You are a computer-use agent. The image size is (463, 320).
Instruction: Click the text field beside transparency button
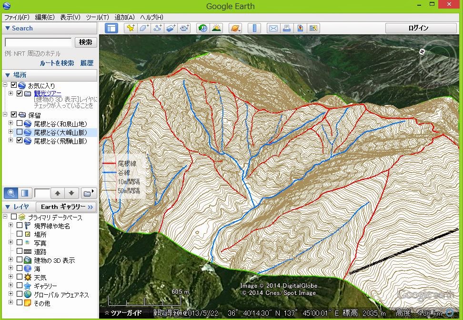42,193
